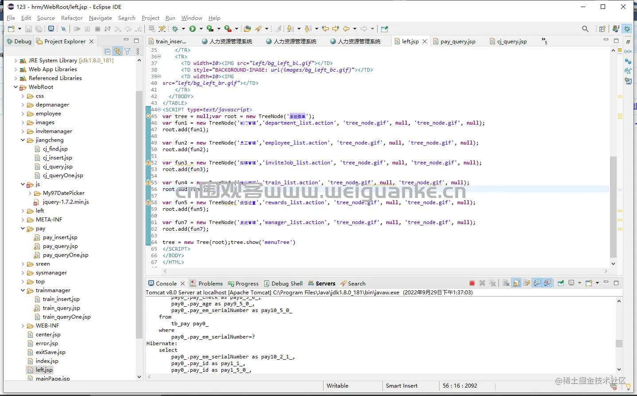Image resolution: width=637 pixels, height=396 pixels.
Task: Close the Project Explorer view
Action: (x=92, y=41)
